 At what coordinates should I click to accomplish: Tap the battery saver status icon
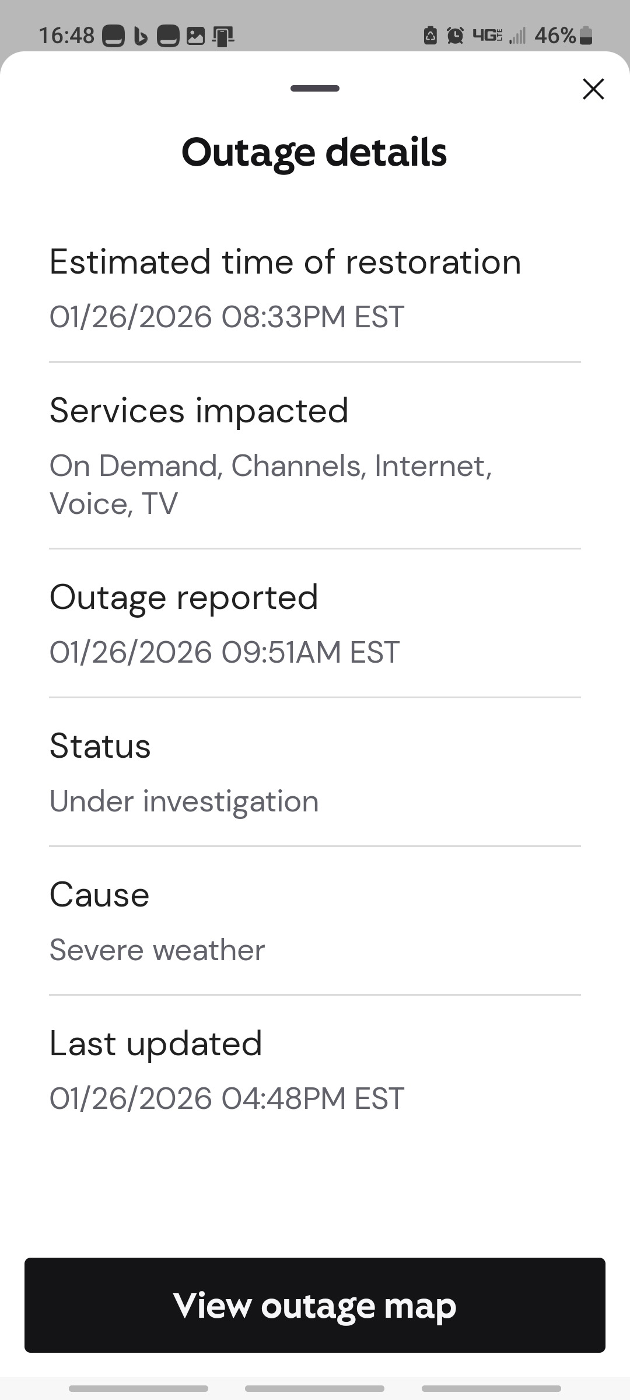coord(431,35)
